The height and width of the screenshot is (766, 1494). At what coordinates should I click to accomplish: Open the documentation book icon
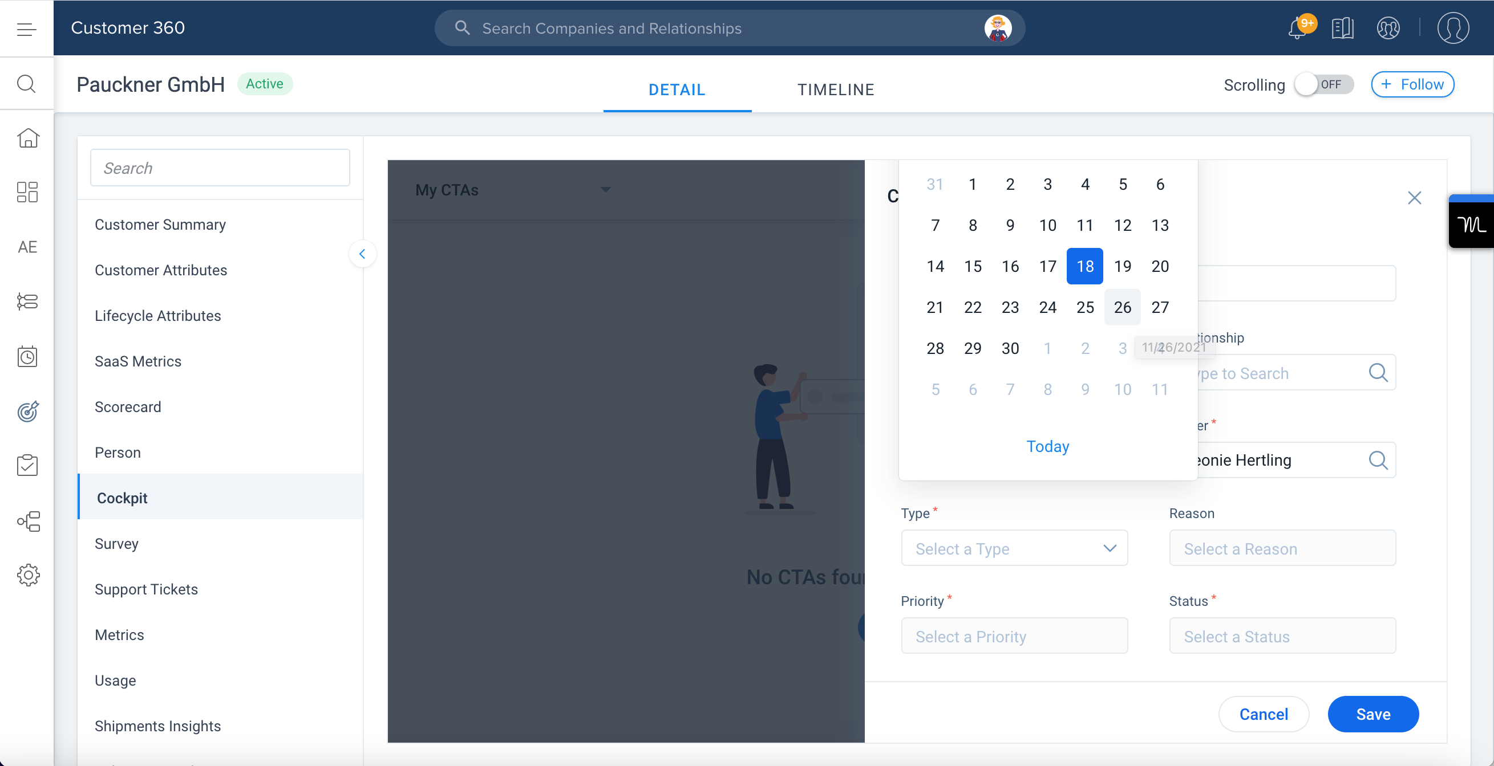(x=1342, y=28)
